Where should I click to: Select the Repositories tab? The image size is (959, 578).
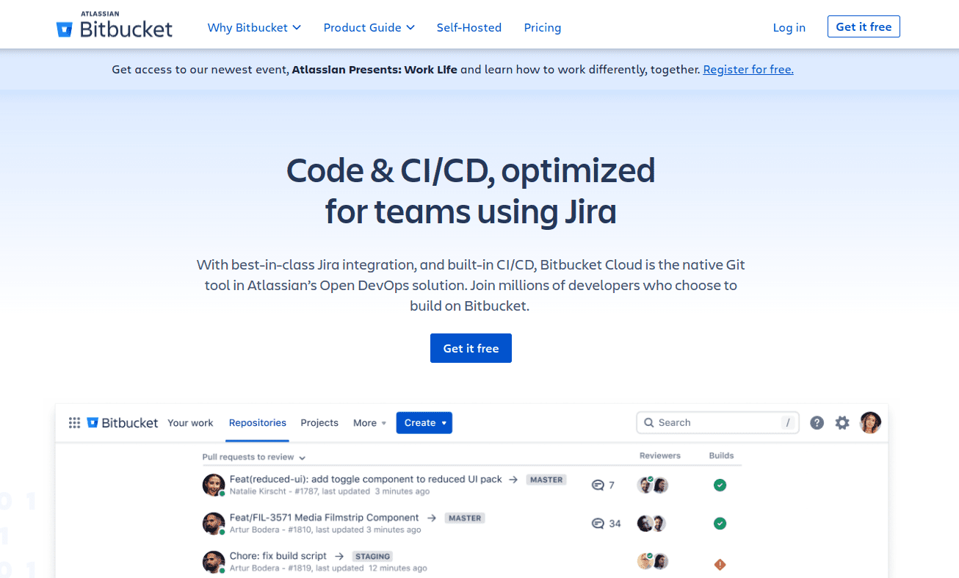coord(258,423)
